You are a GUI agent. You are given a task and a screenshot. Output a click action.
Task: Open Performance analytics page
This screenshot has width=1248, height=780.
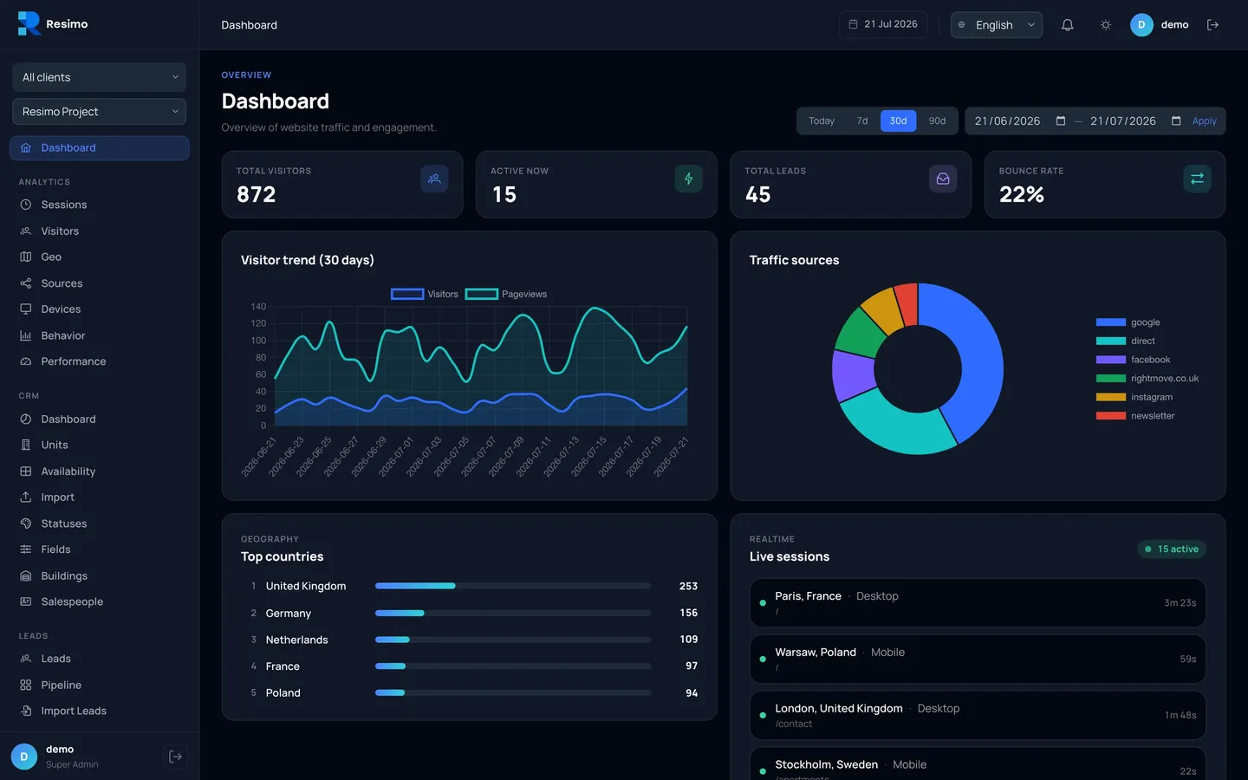100,361
